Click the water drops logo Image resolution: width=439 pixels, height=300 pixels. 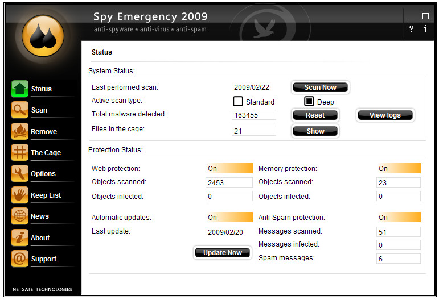pos(43,36)
